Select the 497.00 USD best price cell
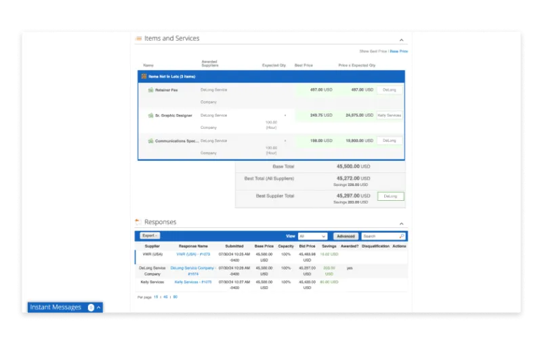Viewport: 542px width, 344px height. click(x=321, y=90)
